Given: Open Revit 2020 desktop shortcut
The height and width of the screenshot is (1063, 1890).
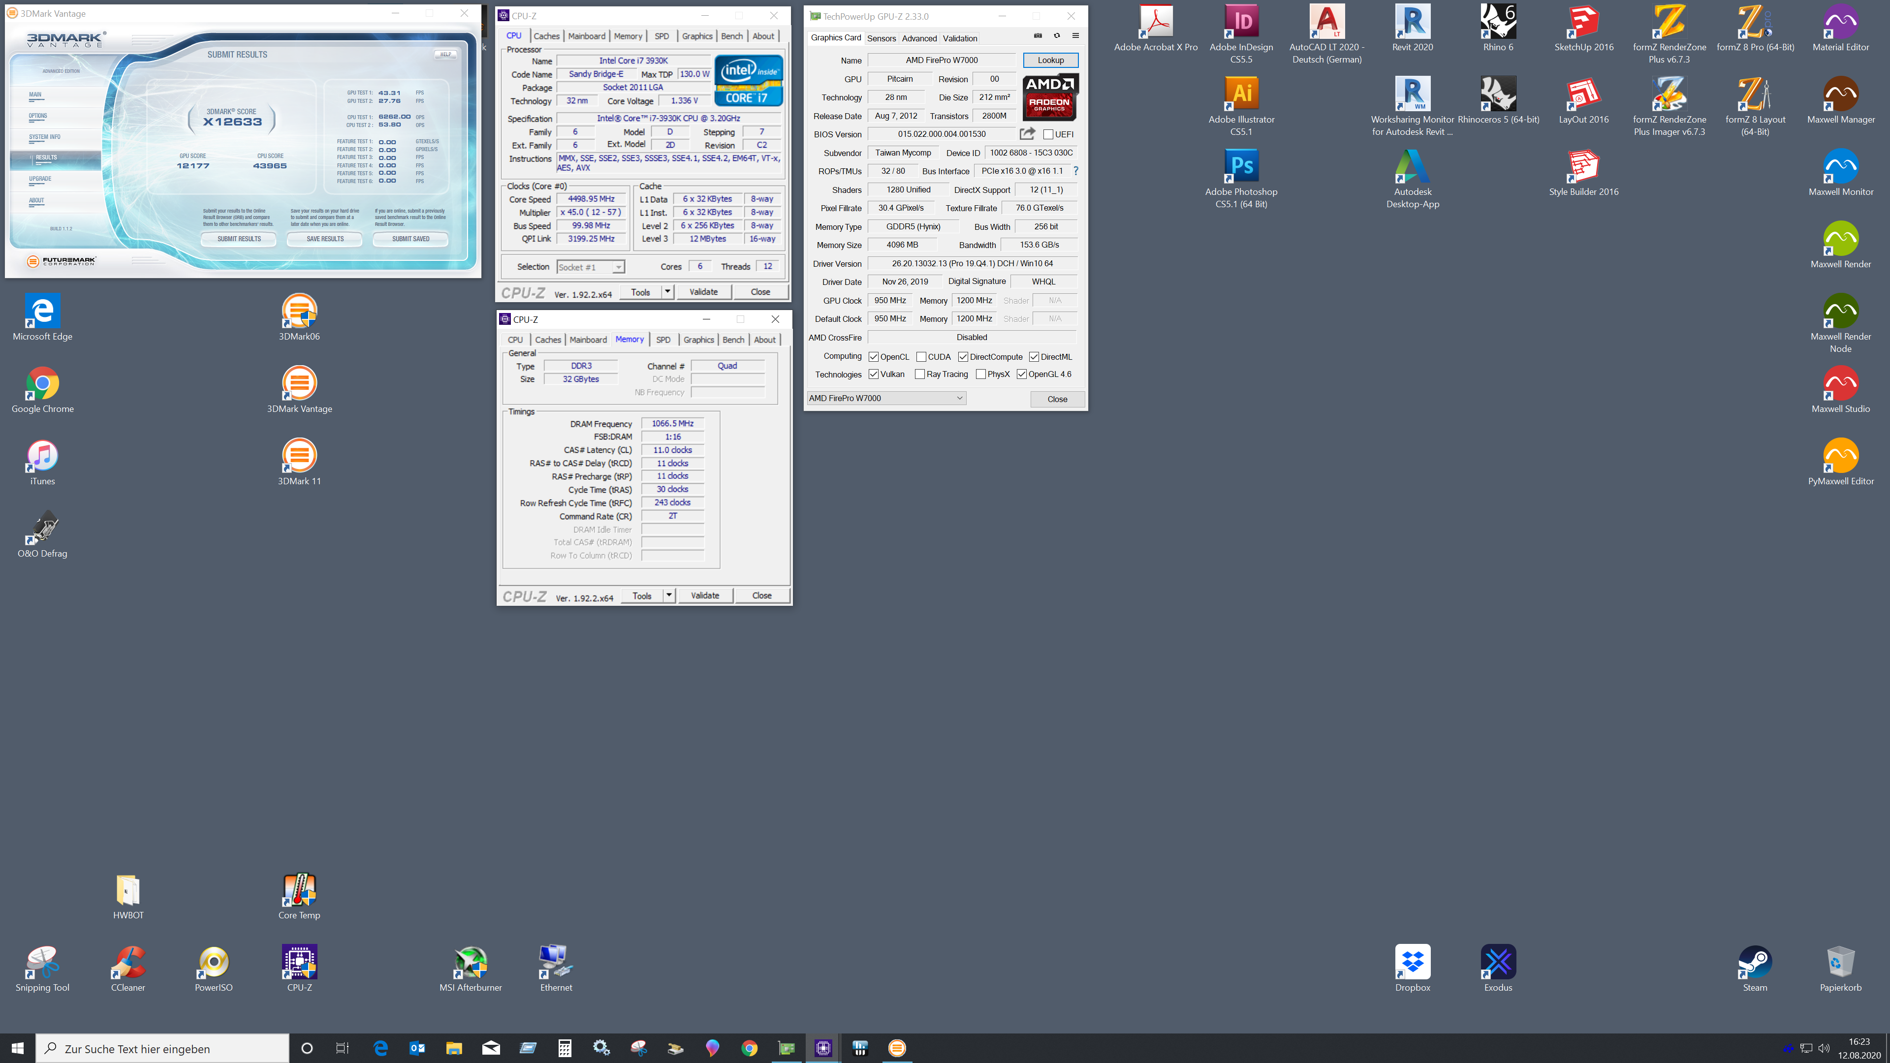Looking at the screenshot, I should [x=1413, y=28].
